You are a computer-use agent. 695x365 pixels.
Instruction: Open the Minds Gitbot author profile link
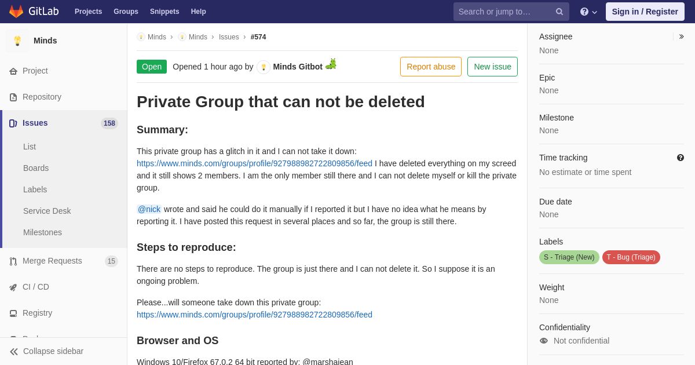[x=298, y=67]
